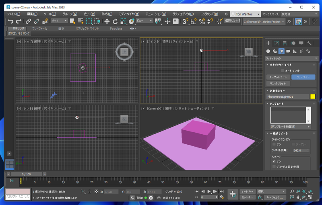
Task: Open the Utilities panel wrench icon
Action: coord(309,43)
